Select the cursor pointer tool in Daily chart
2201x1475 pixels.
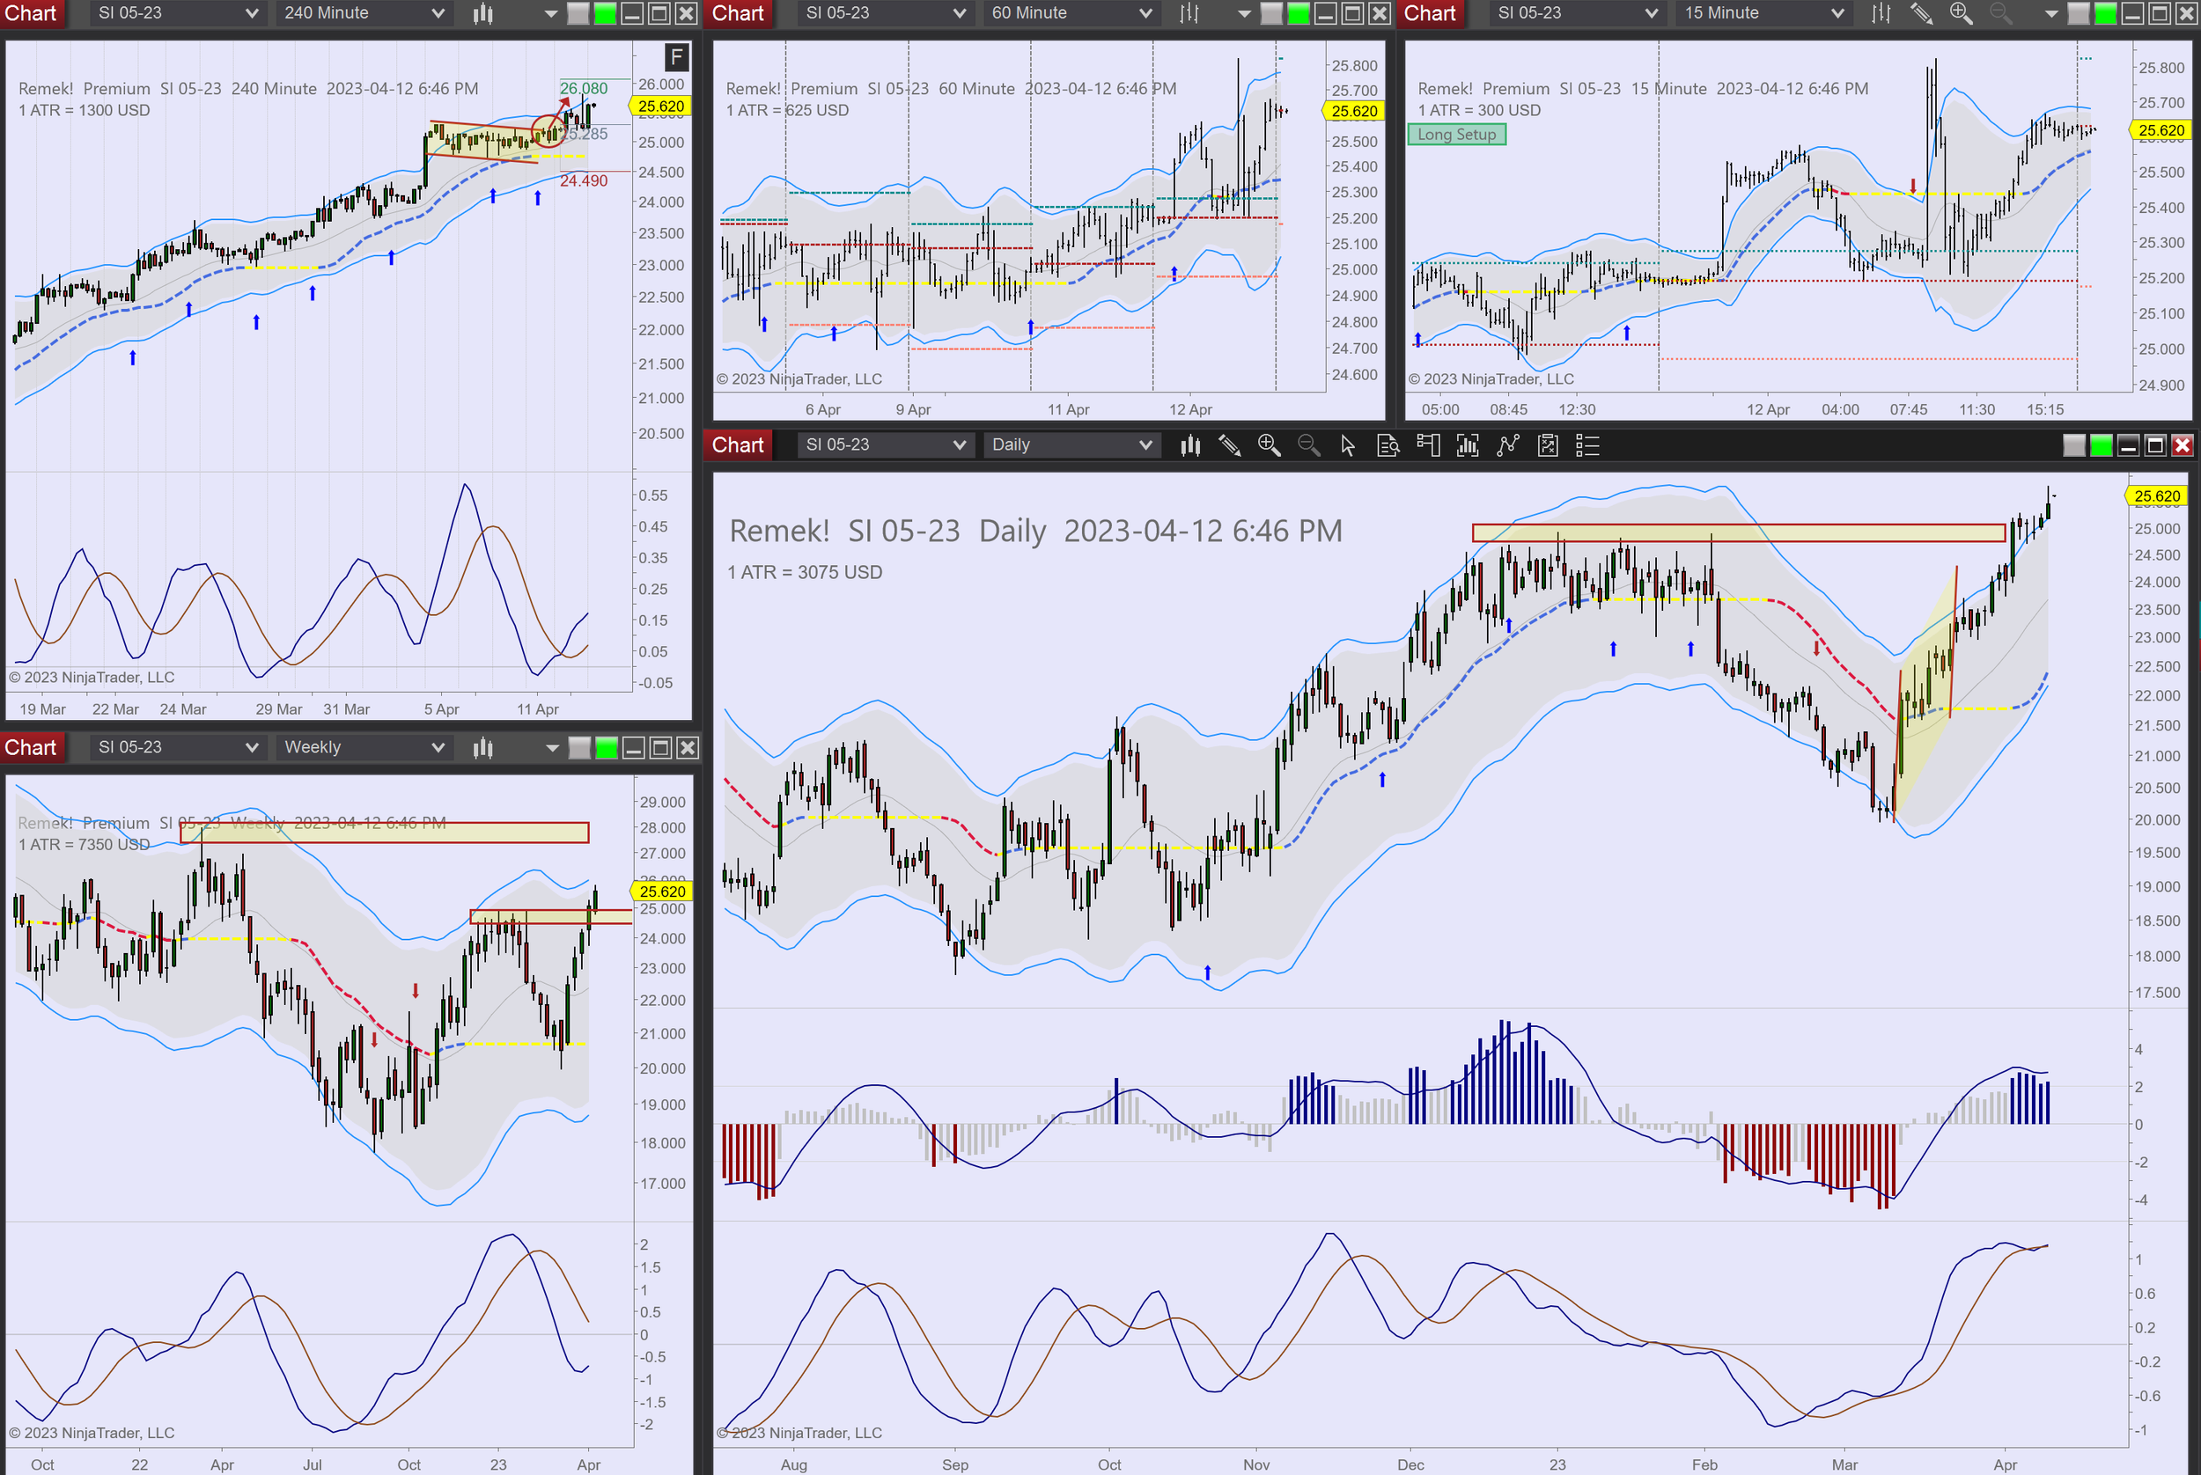(x=1348, y=445)
